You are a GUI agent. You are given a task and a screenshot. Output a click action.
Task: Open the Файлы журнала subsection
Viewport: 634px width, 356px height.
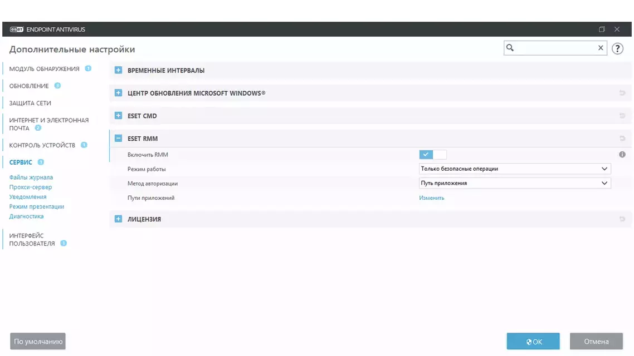tap(31, 177)
